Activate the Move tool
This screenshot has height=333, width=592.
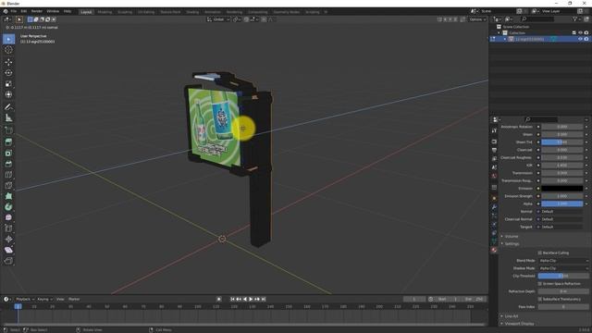[8, 62]
